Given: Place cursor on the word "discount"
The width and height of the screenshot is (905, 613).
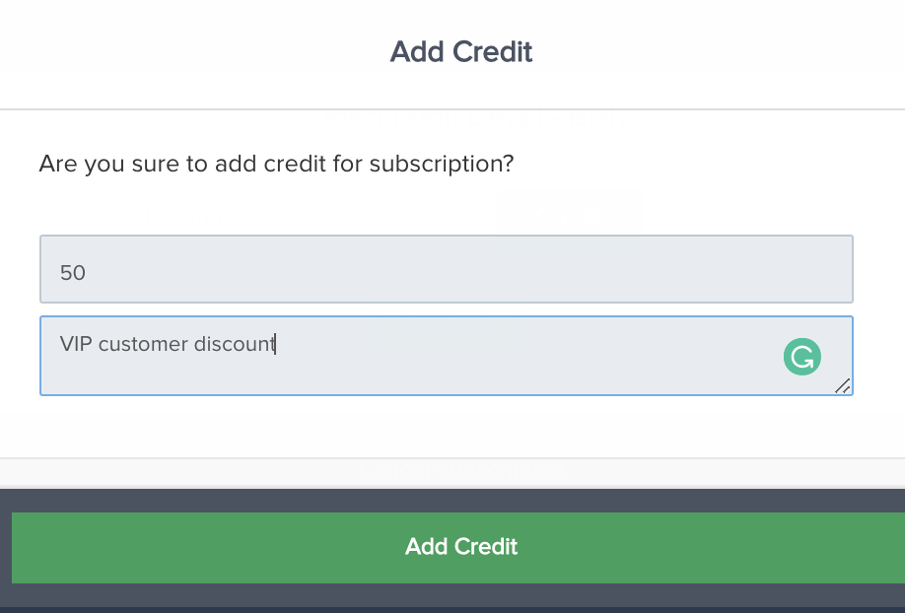Looking at the screenshot, I should coord(235,344).
